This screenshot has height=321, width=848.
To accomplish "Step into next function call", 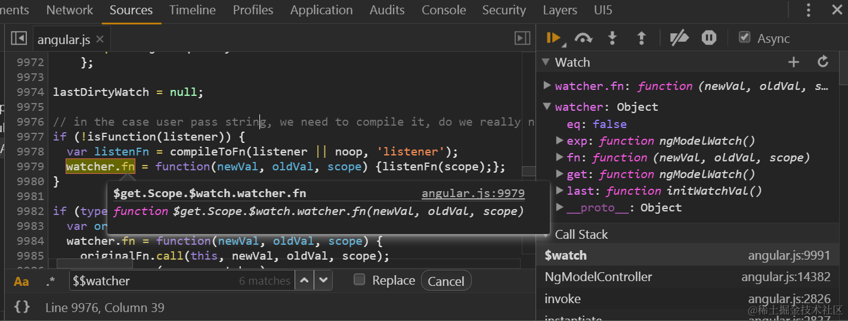I will 612,38.
